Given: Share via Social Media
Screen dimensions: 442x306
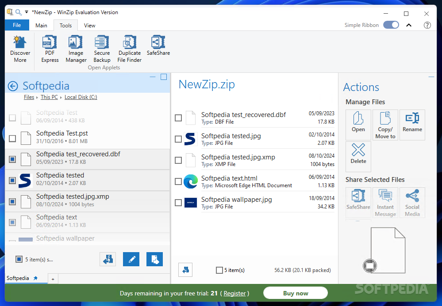Looking at the screenshot, I should click(412, 203).
